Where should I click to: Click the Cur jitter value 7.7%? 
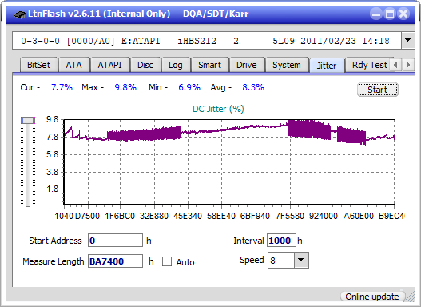(62, 87)
